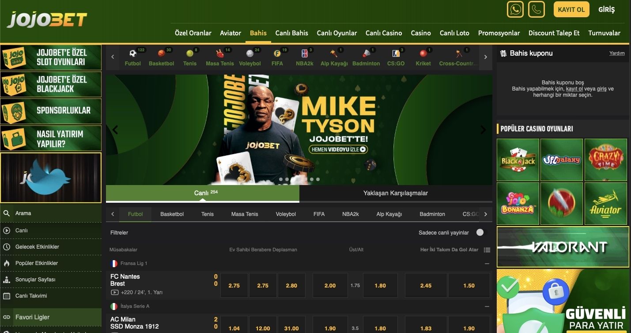The height and width of the screenshot is (333, 631).
Task: Switch to Yaklaşan Karşılaşmalar tab
Action: (x=396, y=193)
